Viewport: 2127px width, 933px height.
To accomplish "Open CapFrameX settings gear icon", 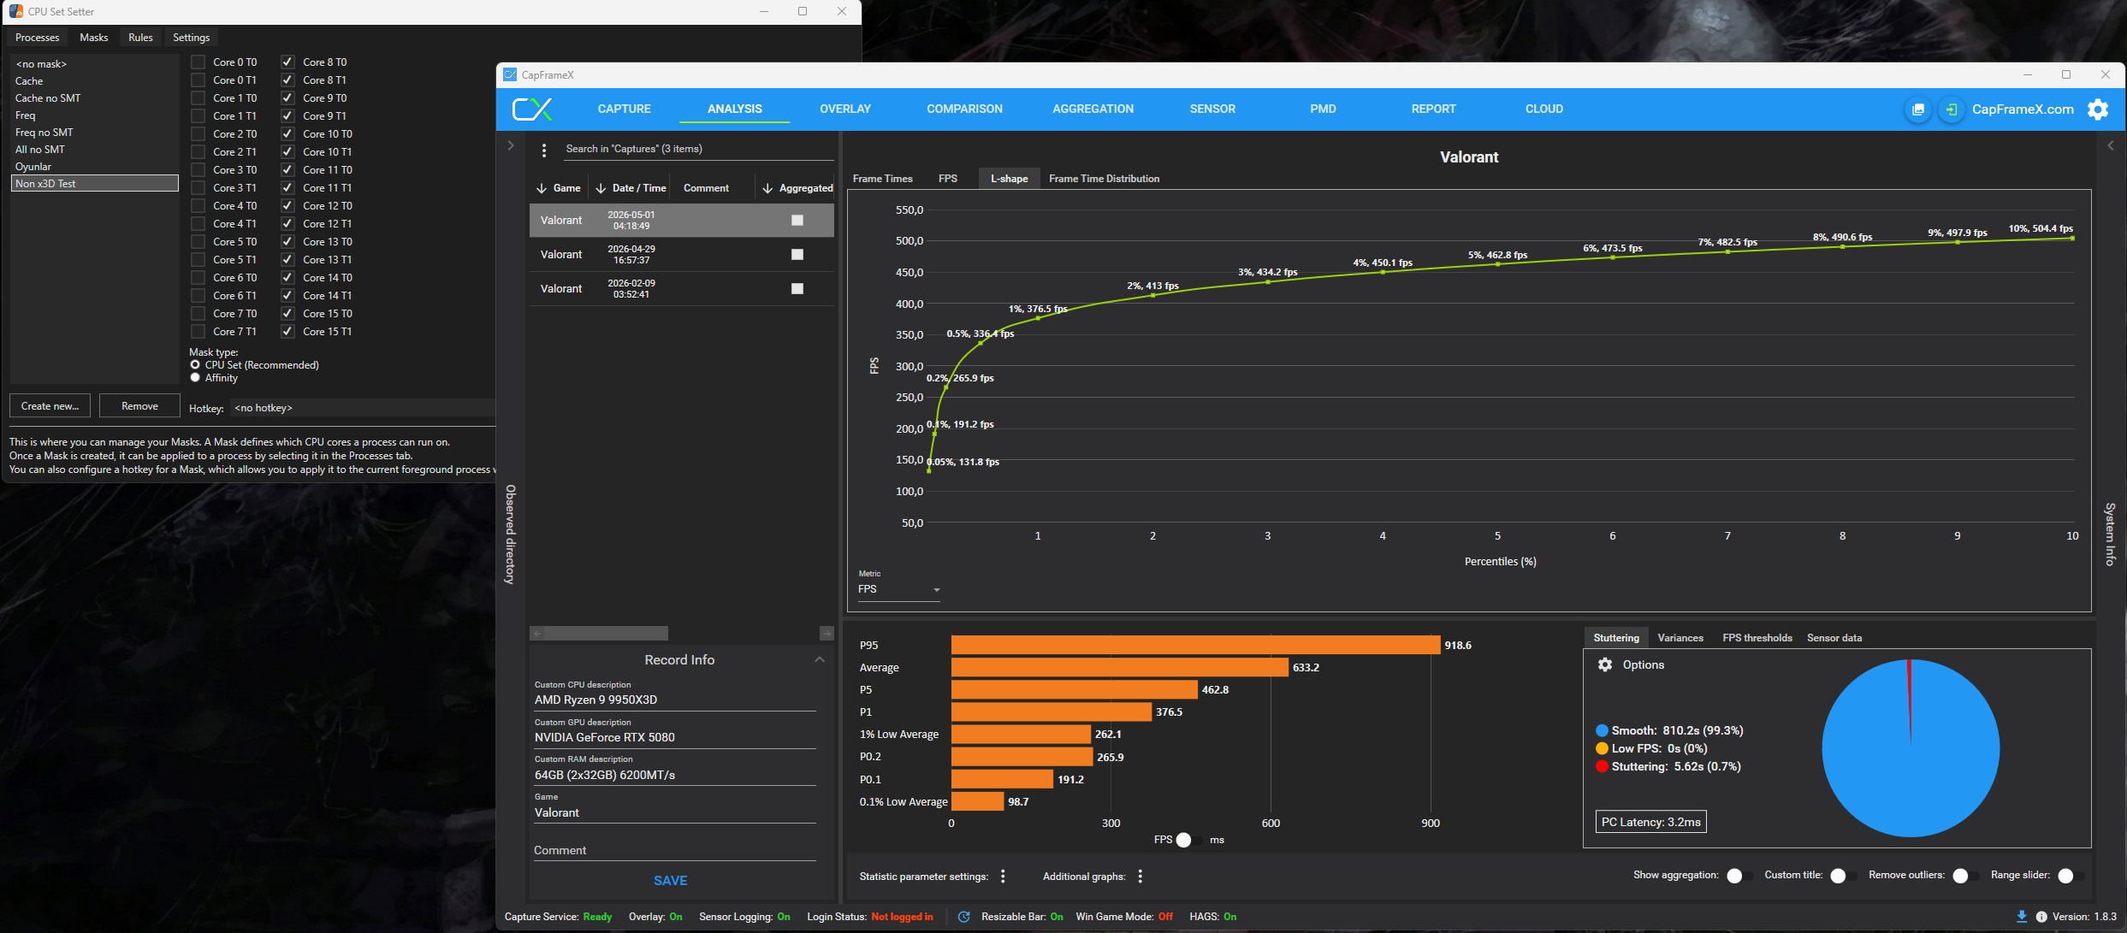I will pyautogui.click(x=2098, y=109).
